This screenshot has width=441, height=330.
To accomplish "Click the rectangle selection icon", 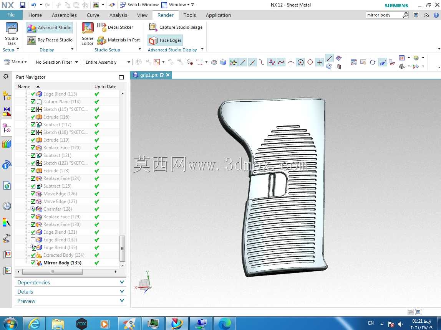I will pos(199,62).
